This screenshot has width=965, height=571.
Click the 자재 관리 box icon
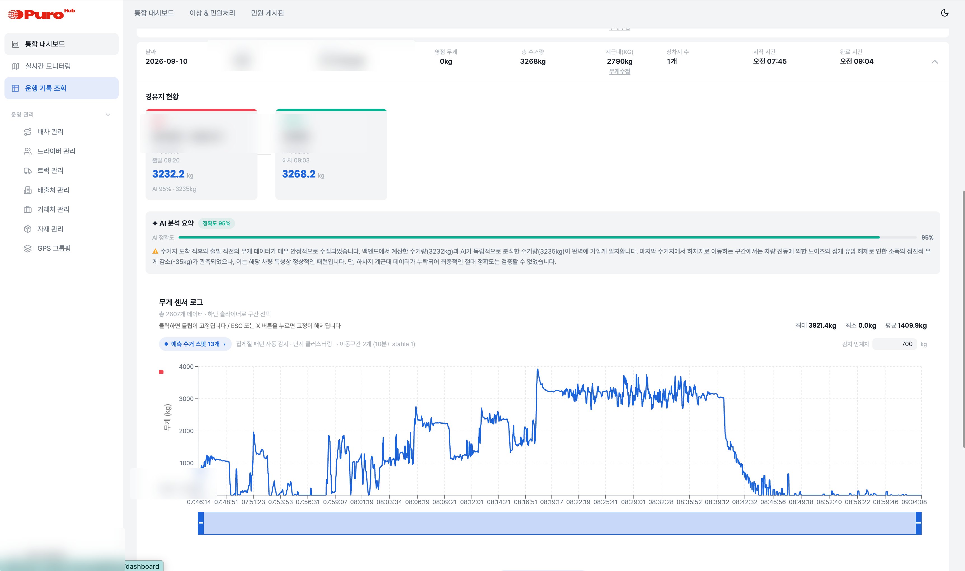coord(28,229)
